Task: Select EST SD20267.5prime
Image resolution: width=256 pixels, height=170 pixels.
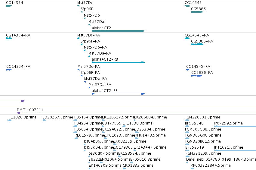Action: 58,117
